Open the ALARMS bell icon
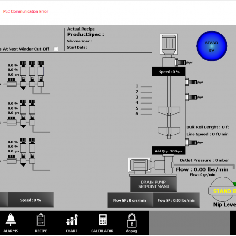 pos(11,219)
